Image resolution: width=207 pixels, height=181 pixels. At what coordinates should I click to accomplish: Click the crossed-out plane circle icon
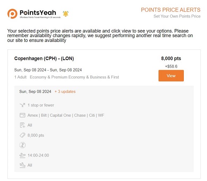click(22, 145)
